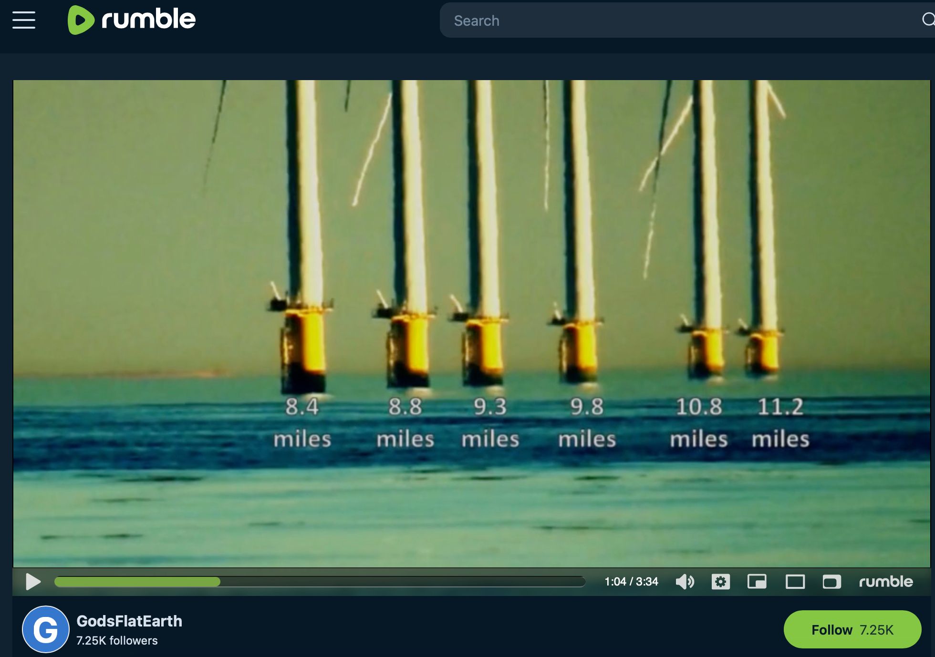Image resolution: width=935 pixels, height=657 pixels.
Task: Mute the video with speaker icon
Action: [x=685, y=582]
